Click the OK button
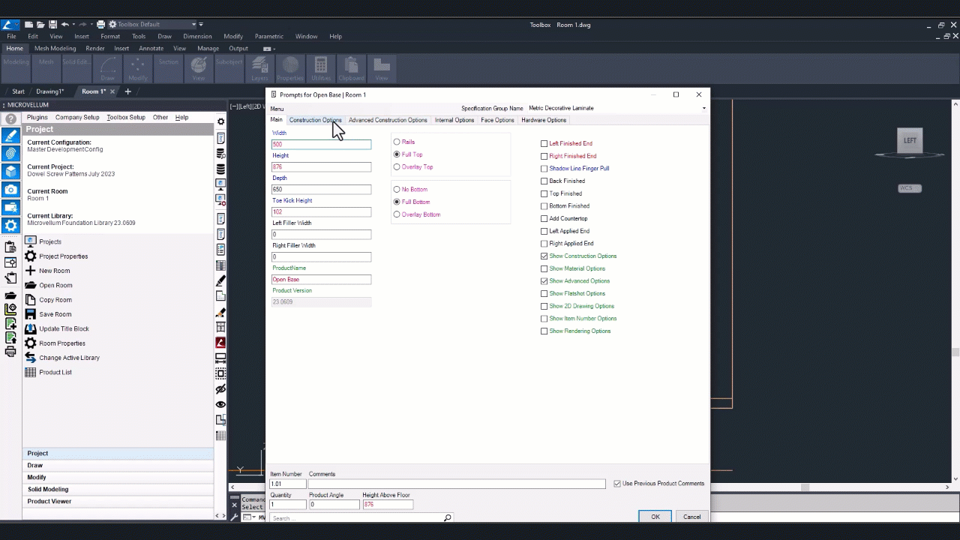 coord(655,517)
